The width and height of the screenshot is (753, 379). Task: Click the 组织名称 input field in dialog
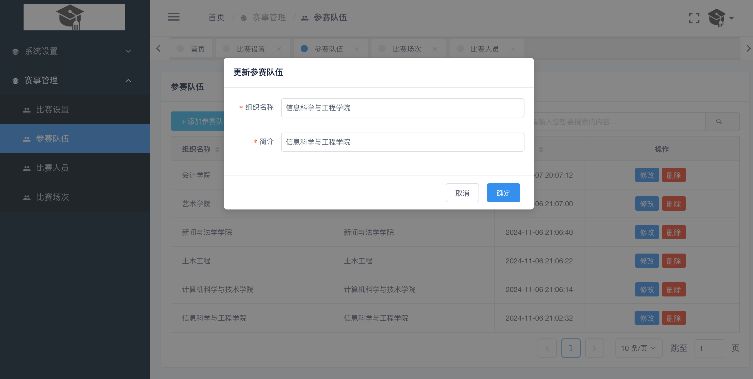pyautogui.click(x=402, y=108)
